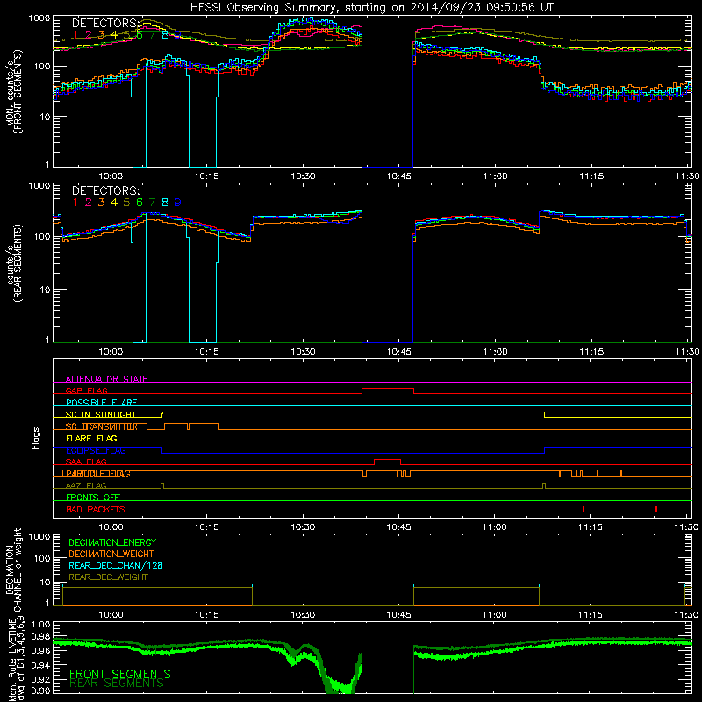The width and height of the screenshot is (702, 702).
Task: Click the REAR_DEC_CHAN/128 legend label
Action: tap(116, 565)
